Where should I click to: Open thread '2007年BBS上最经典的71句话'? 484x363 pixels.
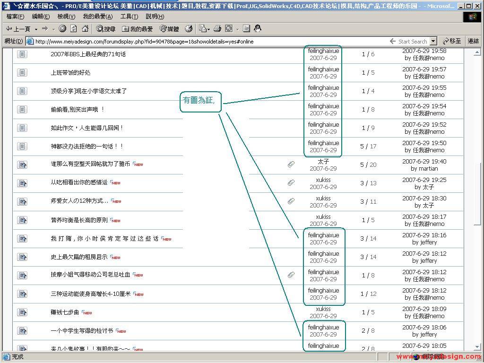coord(88,54)
